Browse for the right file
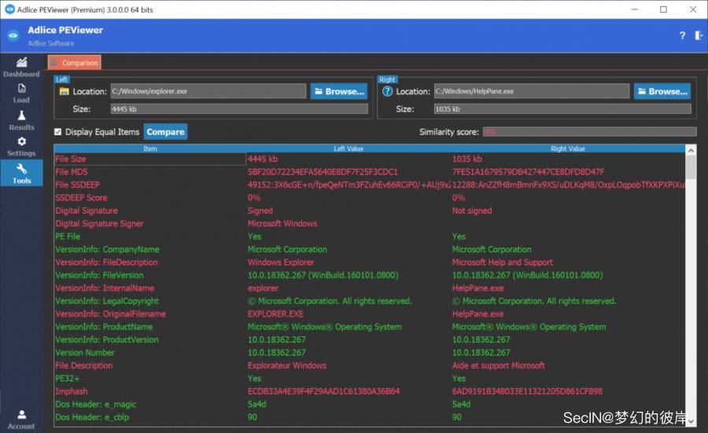The image size is (708, 433). coord(662,92)
